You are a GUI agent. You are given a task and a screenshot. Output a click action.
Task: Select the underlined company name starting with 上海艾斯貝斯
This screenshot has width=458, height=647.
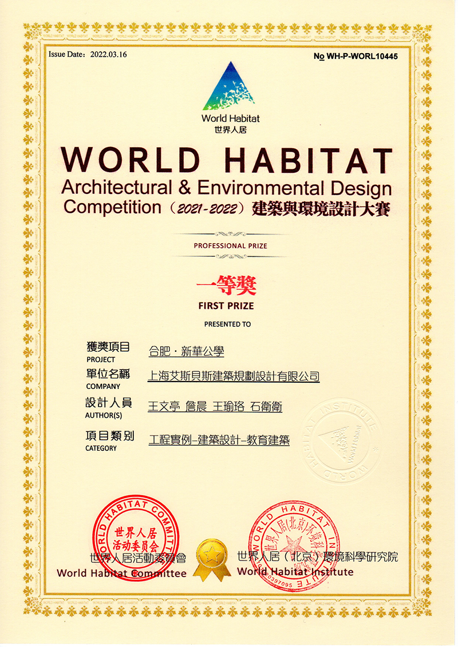pyautogui.click(x=234, y=376)
